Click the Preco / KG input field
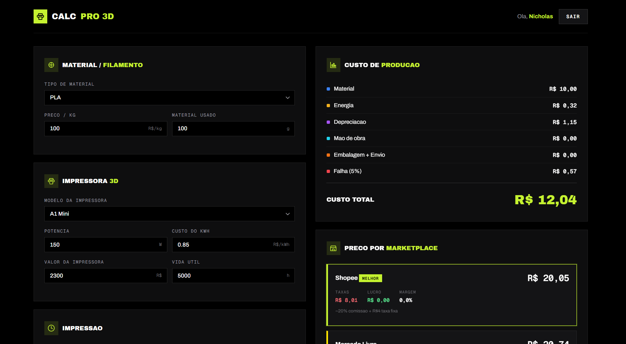The width and height of the screenshot is (626, 344). pyautogui.click(x=106, y=129)
